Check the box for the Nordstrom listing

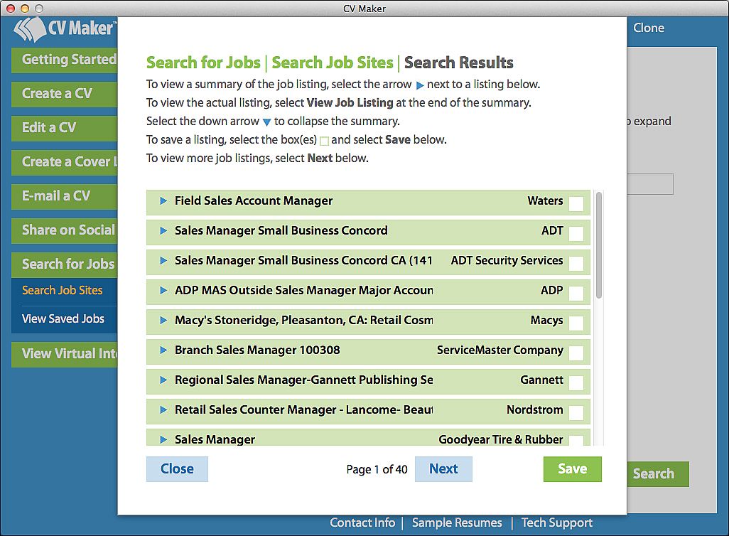(x=576, y=413)
